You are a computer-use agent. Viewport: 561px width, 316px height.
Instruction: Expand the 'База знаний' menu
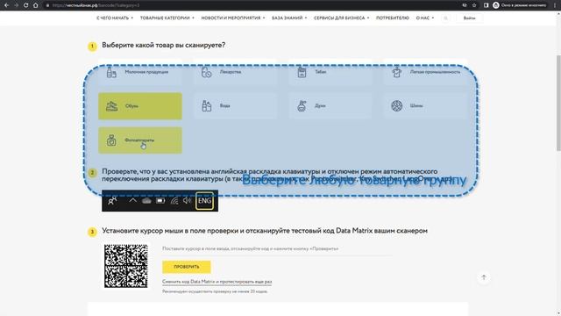[x=289, y=18]
